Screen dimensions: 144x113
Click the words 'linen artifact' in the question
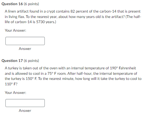[x=18, y=11]
